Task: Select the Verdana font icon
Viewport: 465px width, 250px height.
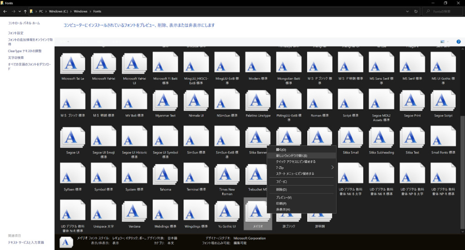Action: (x=134, y=211)
